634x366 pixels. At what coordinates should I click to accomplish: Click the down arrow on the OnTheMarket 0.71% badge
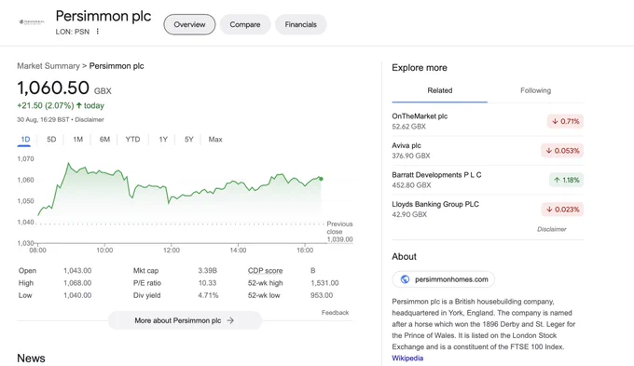555,121
